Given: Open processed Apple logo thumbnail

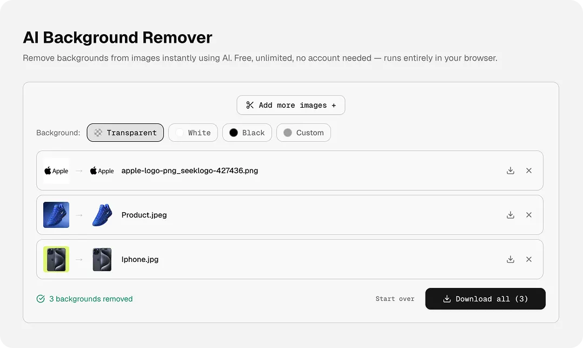Looking at the screenshot, I should coord(102,170).
